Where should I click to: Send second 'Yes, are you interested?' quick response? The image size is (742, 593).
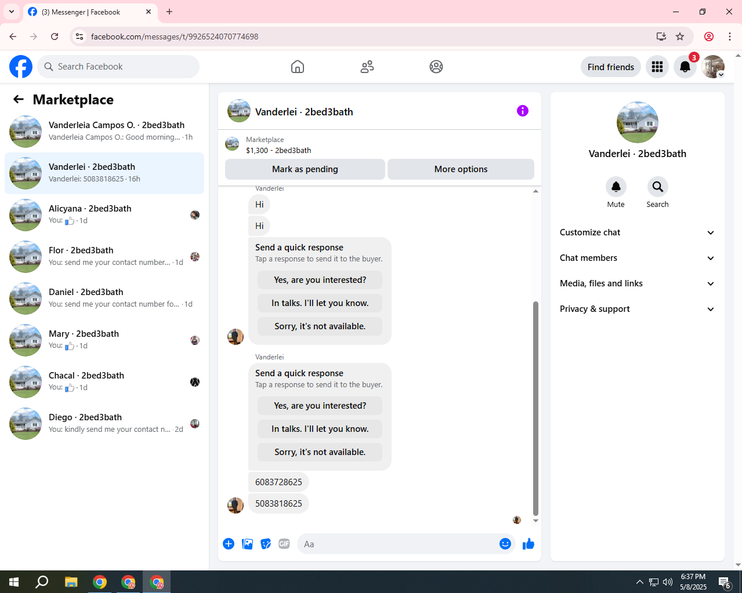coord(320,406)
